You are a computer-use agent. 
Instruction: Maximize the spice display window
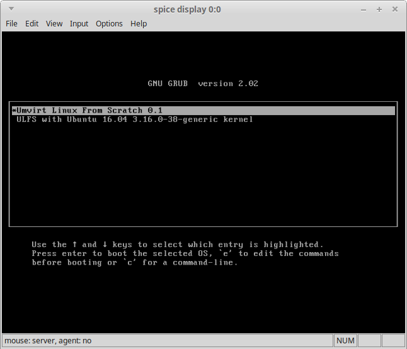click(379, 9)
